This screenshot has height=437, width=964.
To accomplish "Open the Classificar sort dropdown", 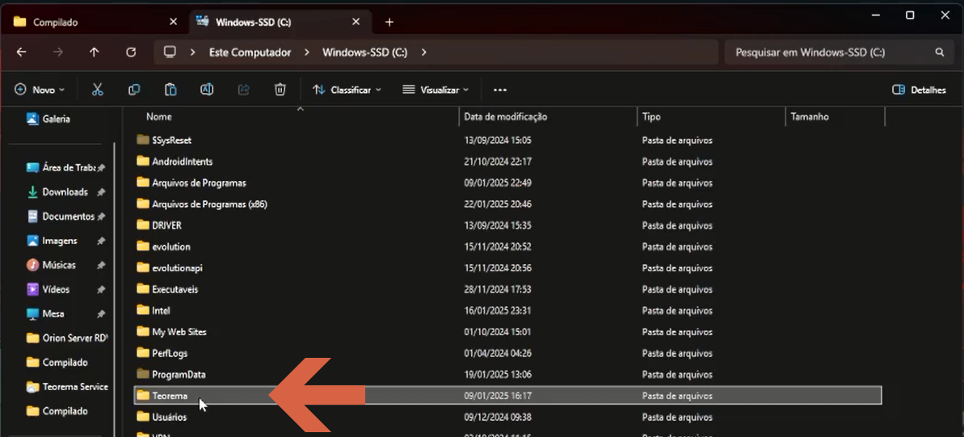I will click(x=347, y=90).
